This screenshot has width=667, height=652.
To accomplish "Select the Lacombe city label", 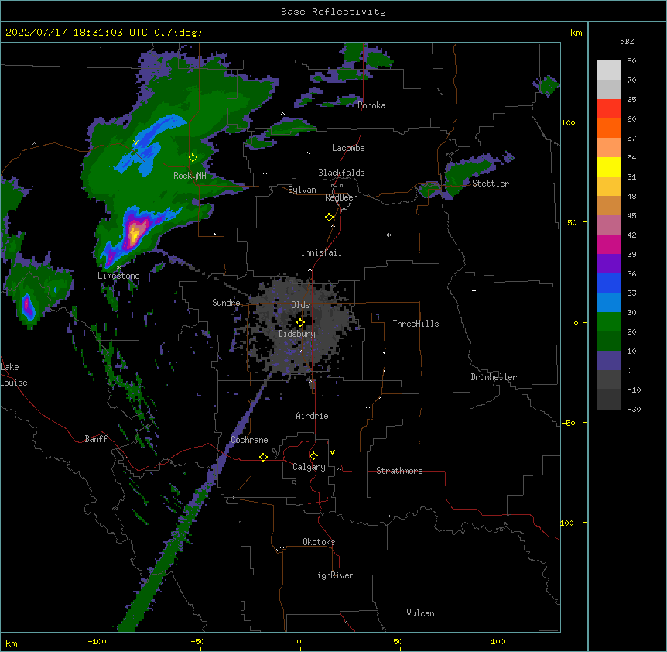I will click(348, 148).
